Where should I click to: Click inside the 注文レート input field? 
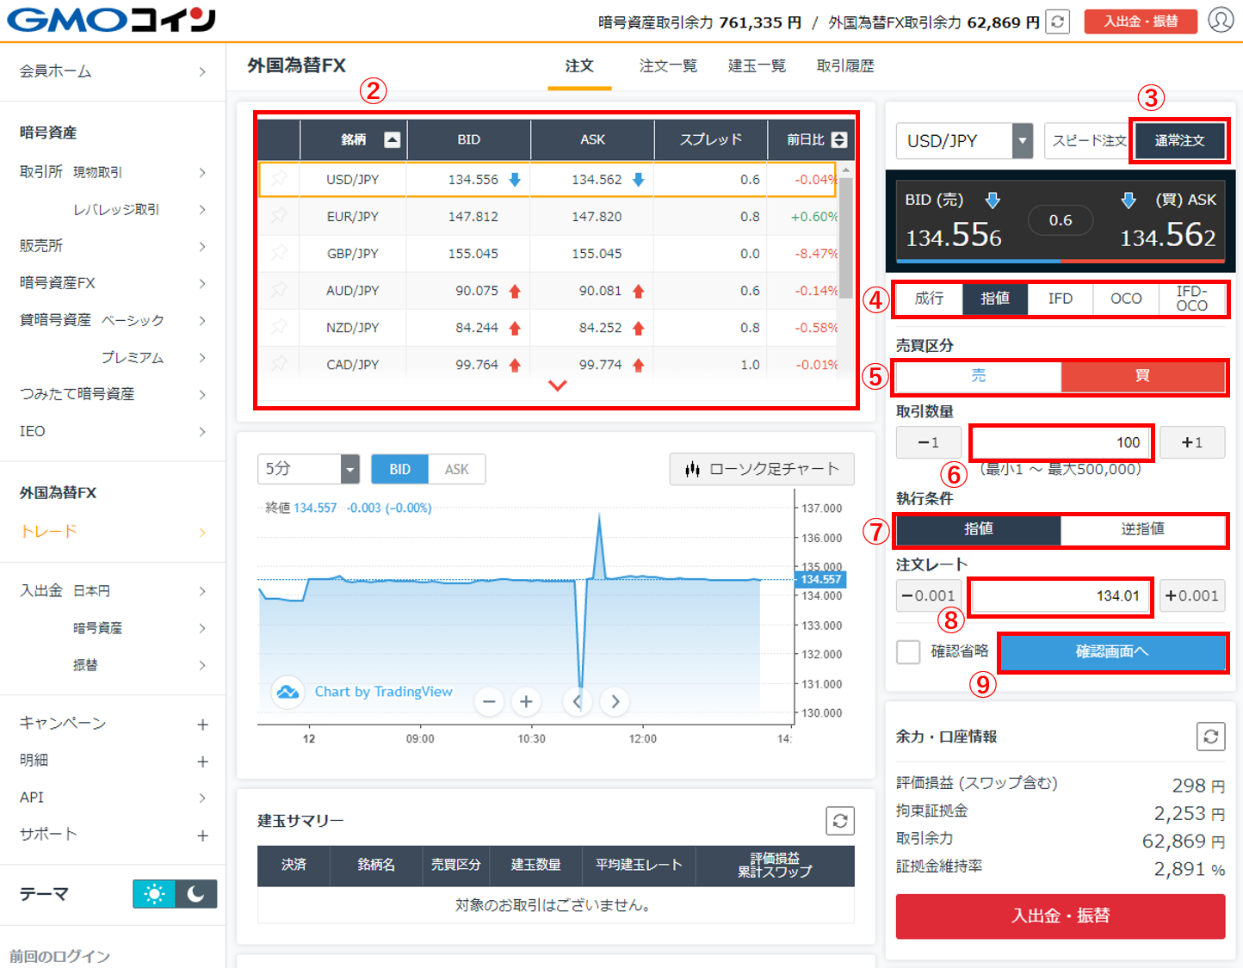(1060, 595)
